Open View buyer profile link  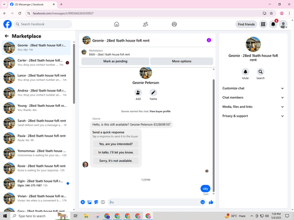point(160,111)
